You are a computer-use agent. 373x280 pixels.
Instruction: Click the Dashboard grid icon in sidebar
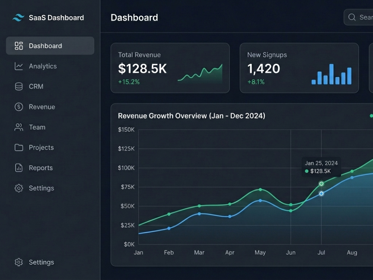tap(19, 46)
